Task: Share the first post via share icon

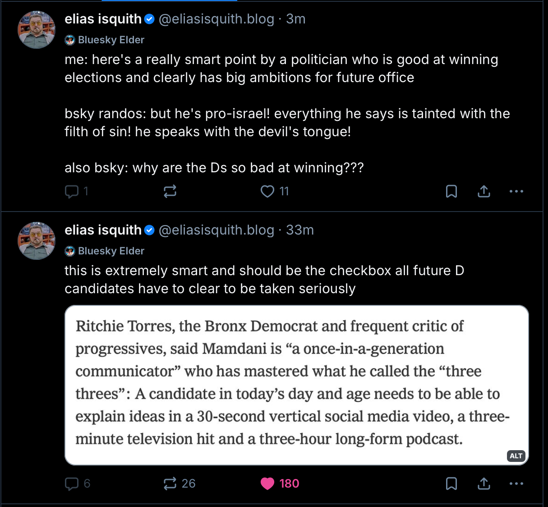Action: point(484,192)
